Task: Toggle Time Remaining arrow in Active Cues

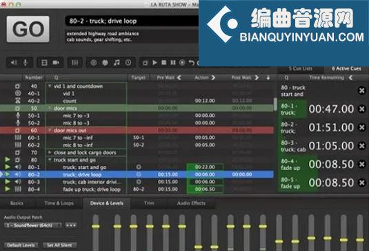Action: pyautogui.click(x=350, y=77)
